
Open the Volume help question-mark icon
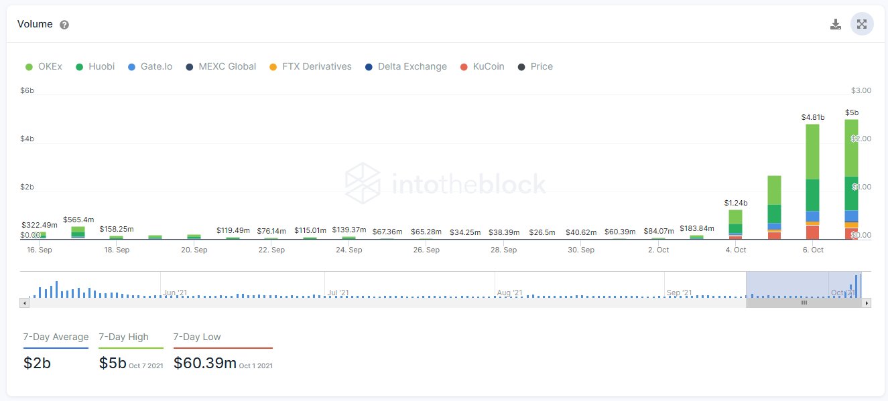click(x=64, y=25)
